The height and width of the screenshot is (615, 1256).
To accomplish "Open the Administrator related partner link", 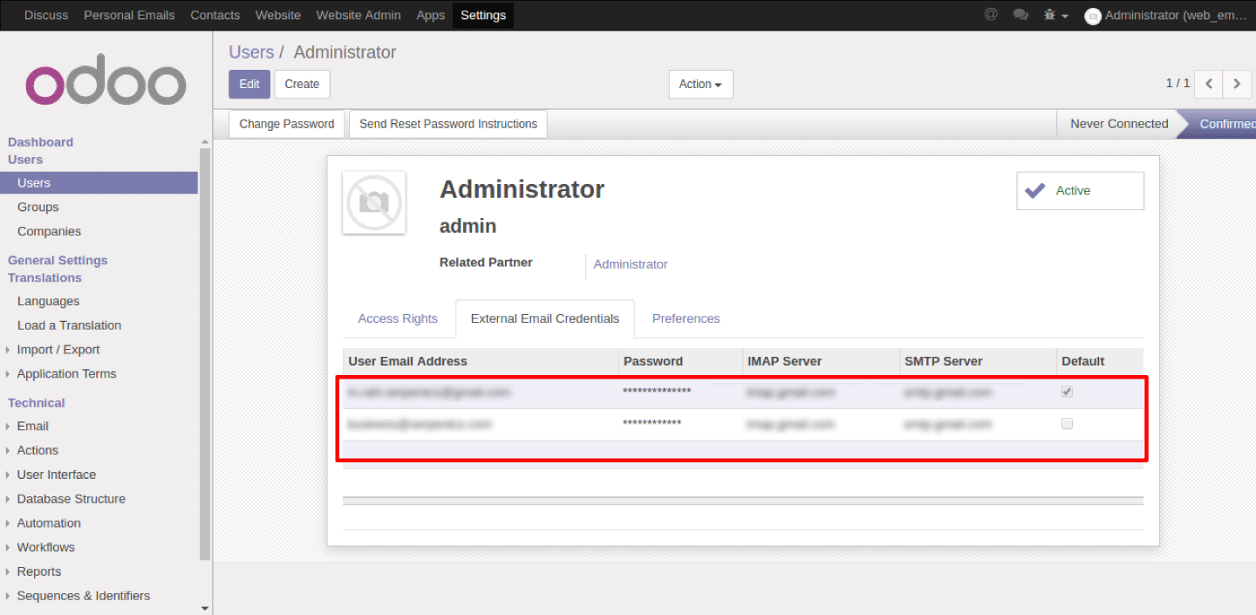I will coord(630,263).
